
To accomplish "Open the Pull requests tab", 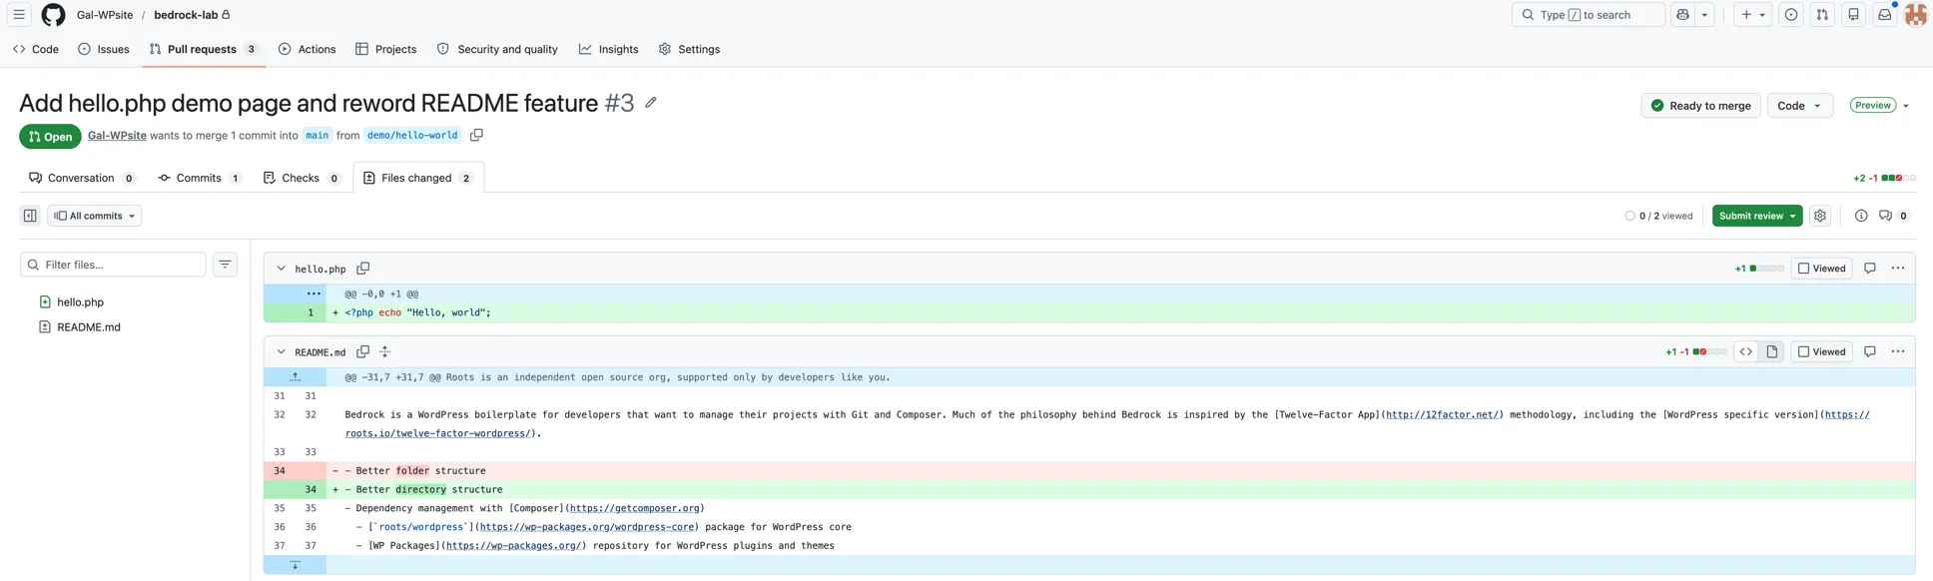I will (204, 49).
